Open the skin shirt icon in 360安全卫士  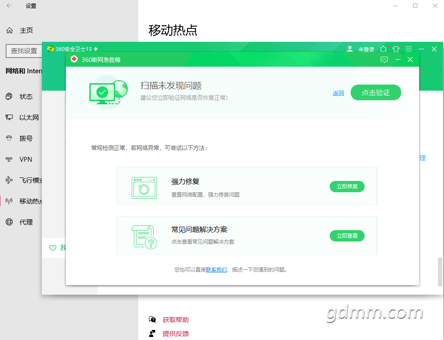coord(396,49)
